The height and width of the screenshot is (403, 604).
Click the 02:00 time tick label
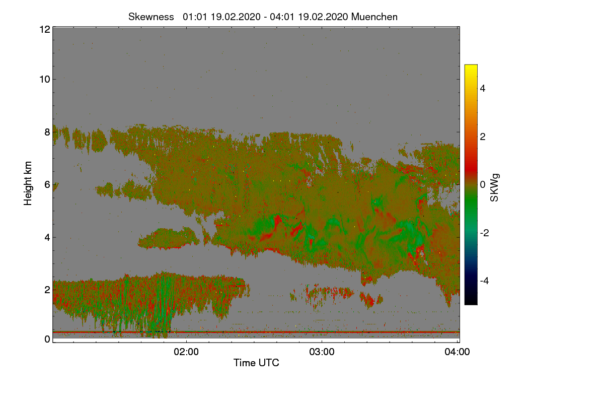click(x=187, y=352)
